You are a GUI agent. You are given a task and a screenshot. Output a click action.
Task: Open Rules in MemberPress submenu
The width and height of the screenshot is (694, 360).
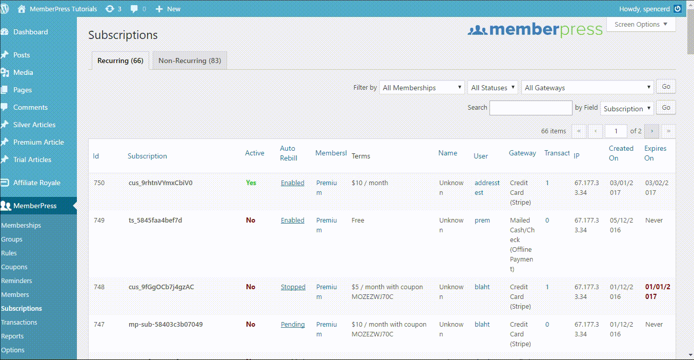(9, 253)
